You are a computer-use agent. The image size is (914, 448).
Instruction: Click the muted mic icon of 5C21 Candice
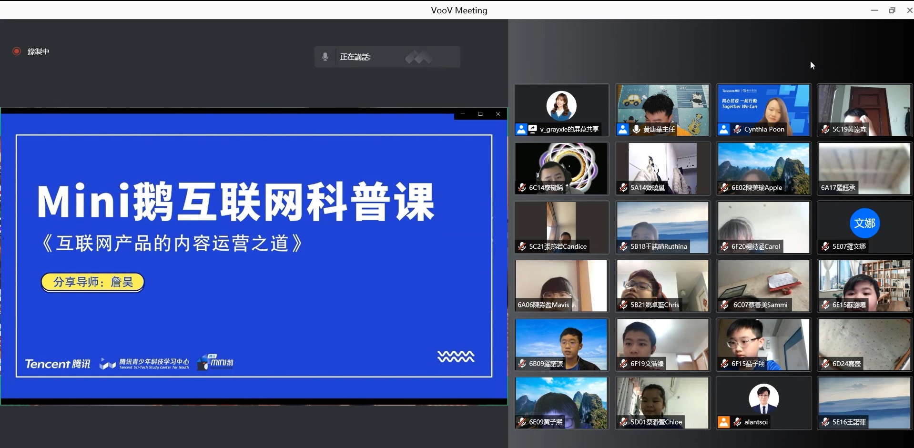522,246
